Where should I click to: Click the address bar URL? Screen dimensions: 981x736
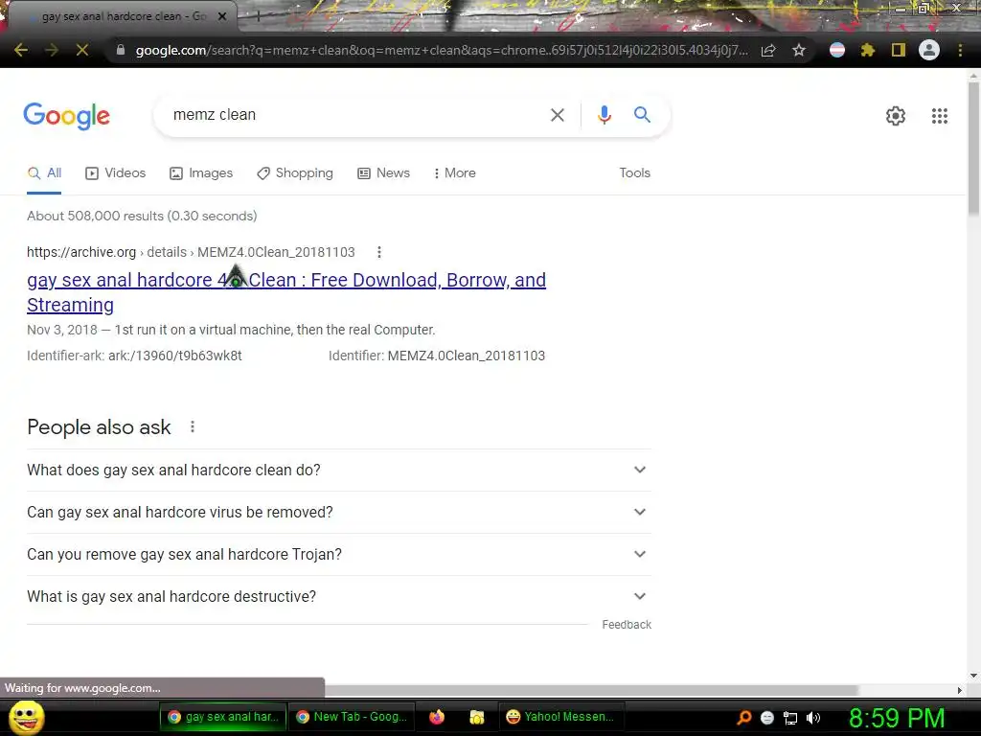point(441,50)
